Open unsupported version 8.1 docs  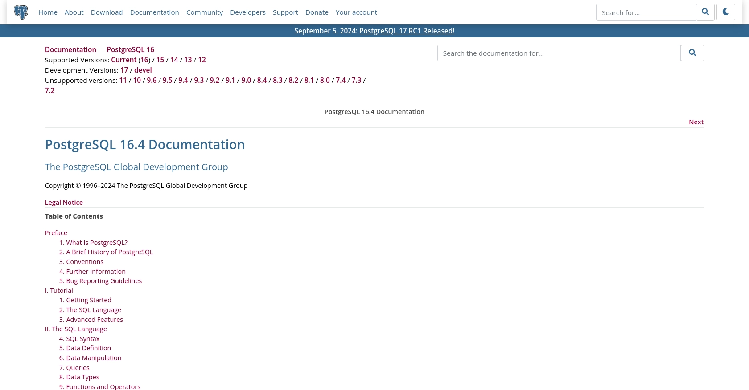tap(309, 80)
